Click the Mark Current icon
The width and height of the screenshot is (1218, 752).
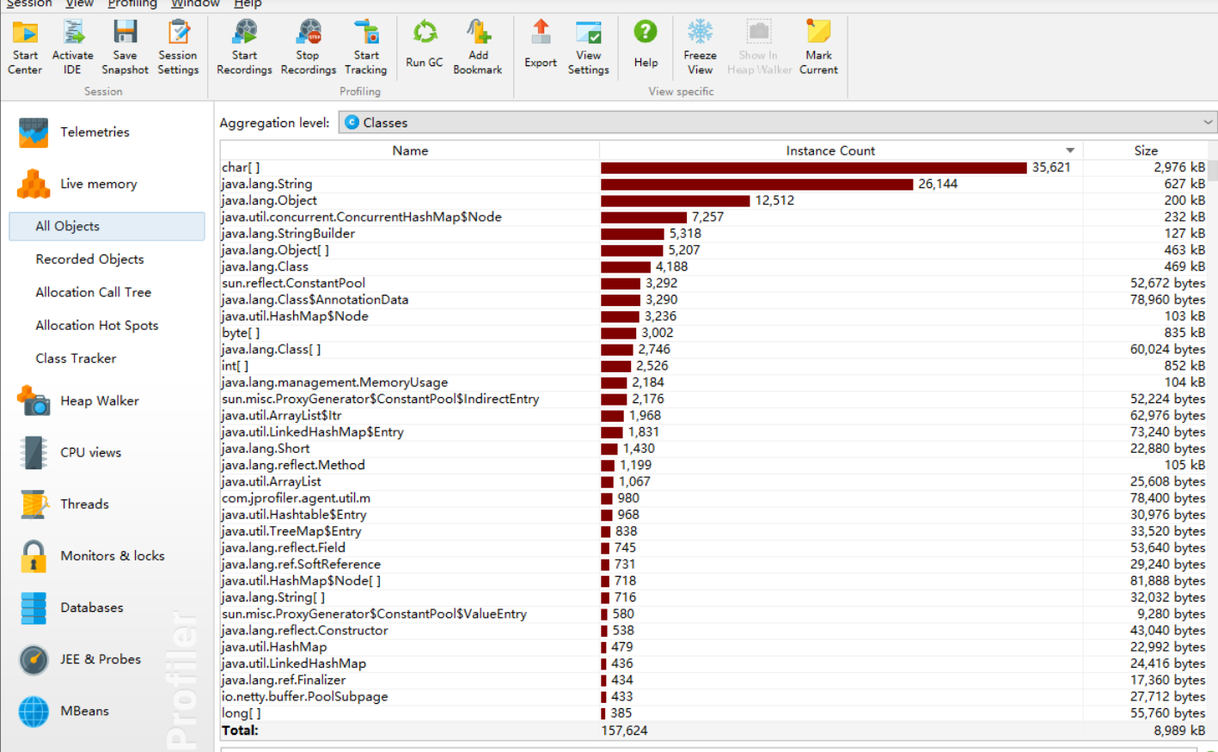818,33
